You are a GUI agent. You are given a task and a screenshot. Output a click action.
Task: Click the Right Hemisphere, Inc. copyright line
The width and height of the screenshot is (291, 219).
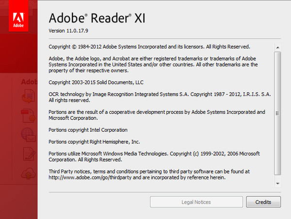click(94, 141)
